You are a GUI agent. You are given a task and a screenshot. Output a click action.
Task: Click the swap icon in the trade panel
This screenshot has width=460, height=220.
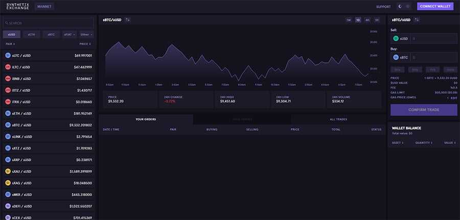(x=417, y=20)
